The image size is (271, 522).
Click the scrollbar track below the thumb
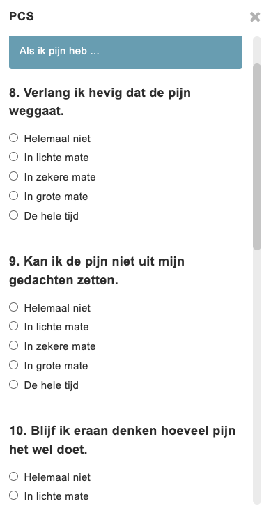click(257, 376)
